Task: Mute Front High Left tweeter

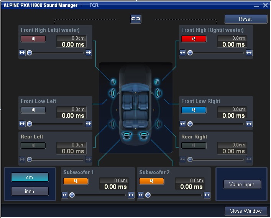Action: point(33,39)
